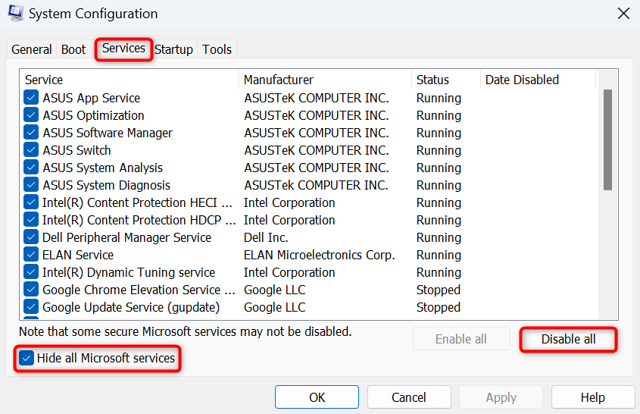Screen dimensions: 640x414
Task: Open the Boot tab
Action: [73, 49]
